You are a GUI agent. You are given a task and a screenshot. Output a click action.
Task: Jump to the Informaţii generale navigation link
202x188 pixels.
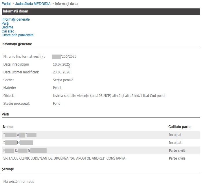[x=16, y=19]
